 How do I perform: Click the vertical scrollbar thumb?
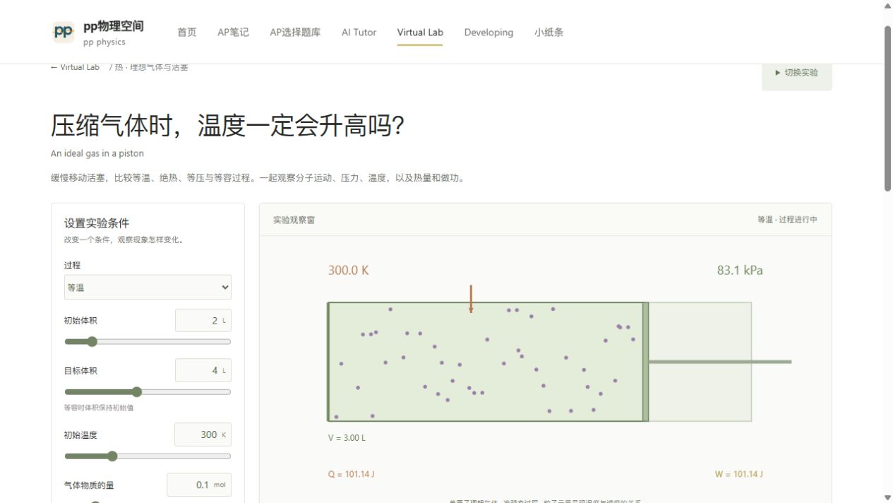point(888,109)
